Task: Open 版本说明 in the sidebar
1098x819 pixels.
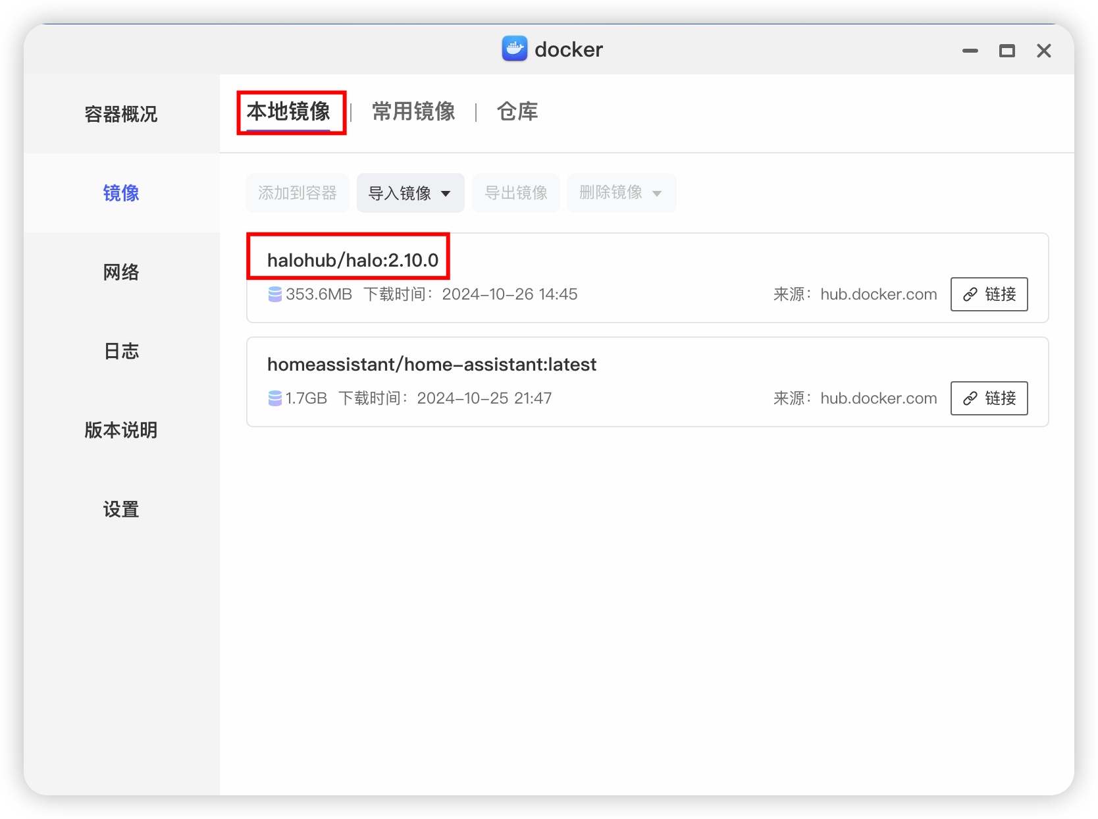Action: (x=122, y=430)
